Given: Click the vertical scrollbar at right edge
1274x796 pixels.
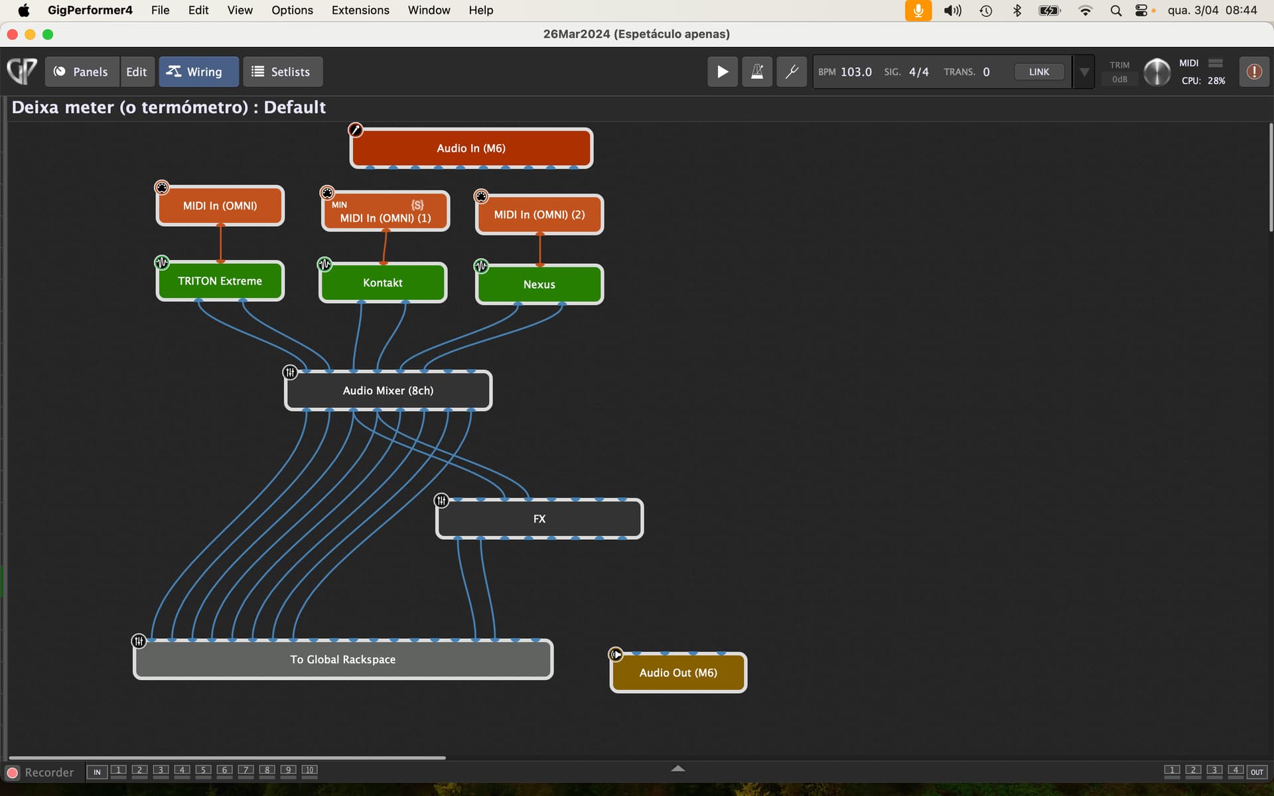Looking at the screenshot, I should point(1271,177).
